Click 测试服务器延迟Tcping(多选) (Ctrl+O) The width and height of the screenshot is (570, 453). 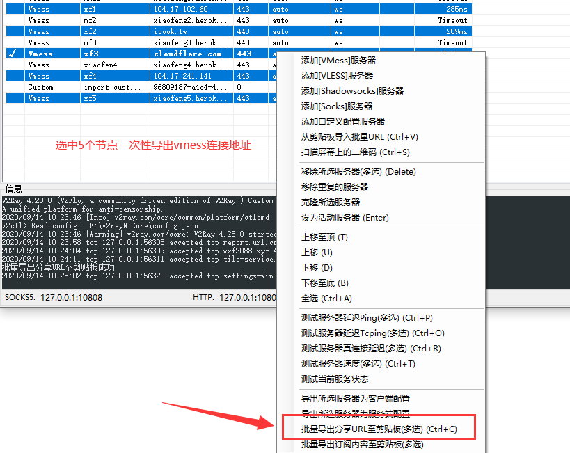372,333
